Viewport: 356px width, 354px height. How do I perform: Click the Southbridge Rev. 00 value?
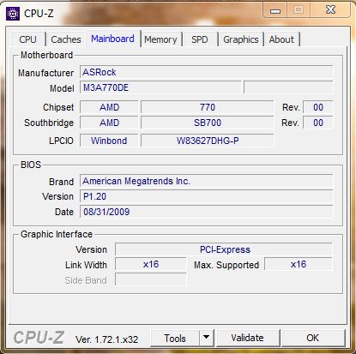pos(318,123)
